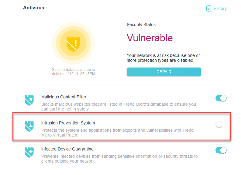241x175 pixels.
Task: Select the Infected Device Quarantine label
Action: pyautogui.click(x=67, y=149)
